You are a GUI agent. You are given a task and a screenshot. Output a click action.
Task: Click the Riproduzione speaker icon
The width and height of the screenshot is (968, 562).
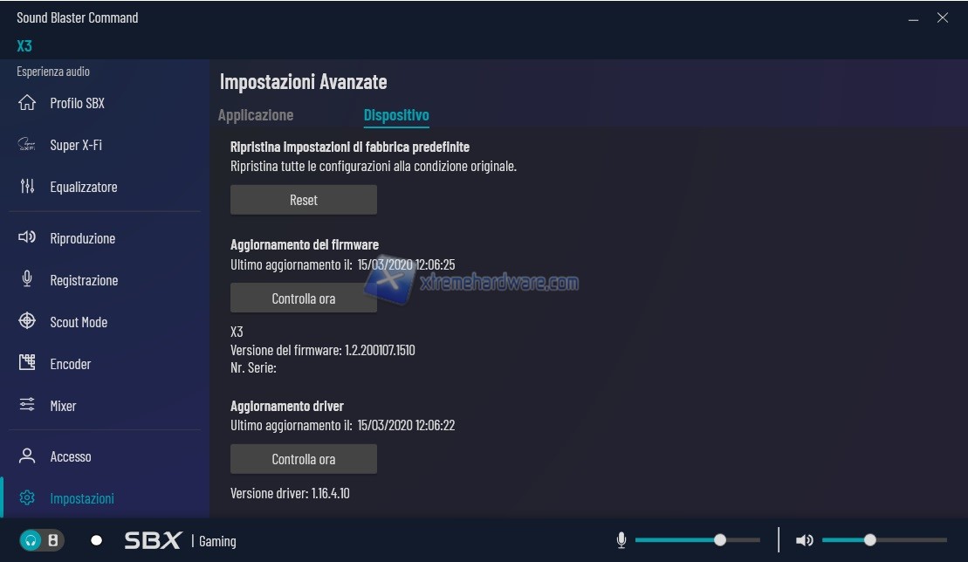click(x=27, y=237)
